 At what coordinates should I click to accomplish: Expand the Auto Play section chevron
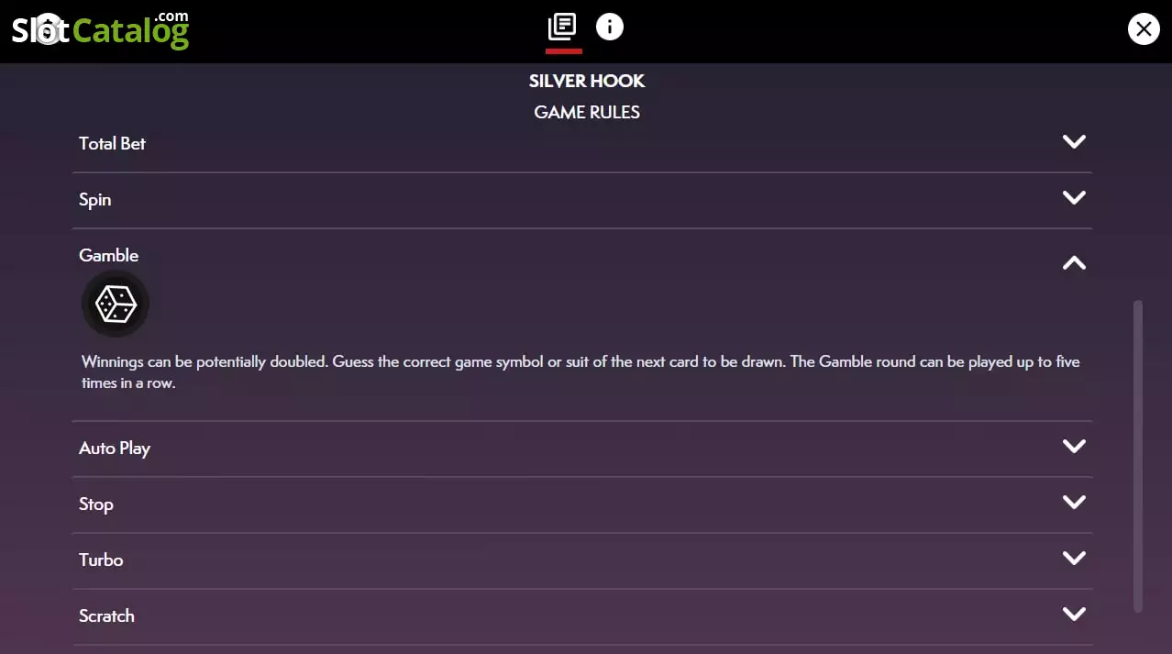point(1074,446)
